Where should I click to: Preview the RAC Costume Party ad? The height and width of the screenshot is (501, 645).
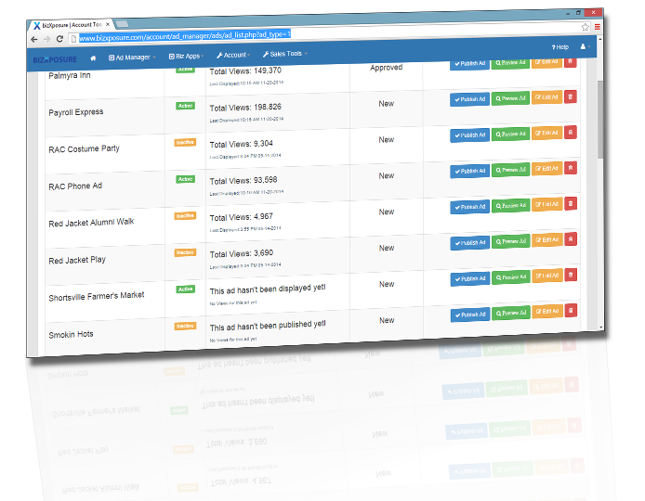coord(510,134)
